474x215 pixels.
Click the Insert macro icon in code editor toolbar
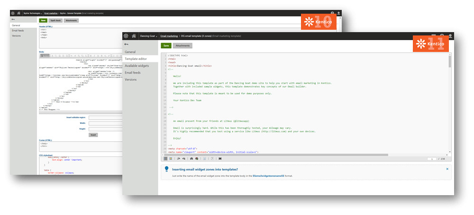pyautogui.click(x=220, y=159)
